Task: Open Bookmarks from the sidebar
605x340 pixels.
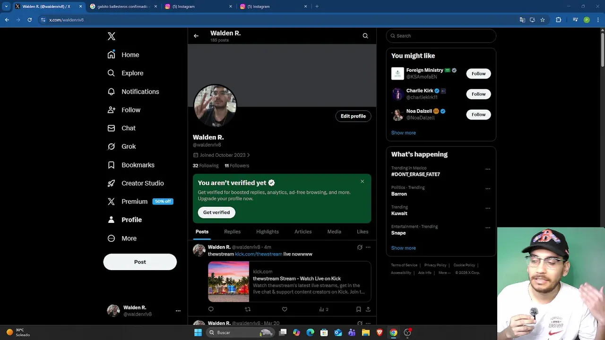Action: click(x=131, y=165)
